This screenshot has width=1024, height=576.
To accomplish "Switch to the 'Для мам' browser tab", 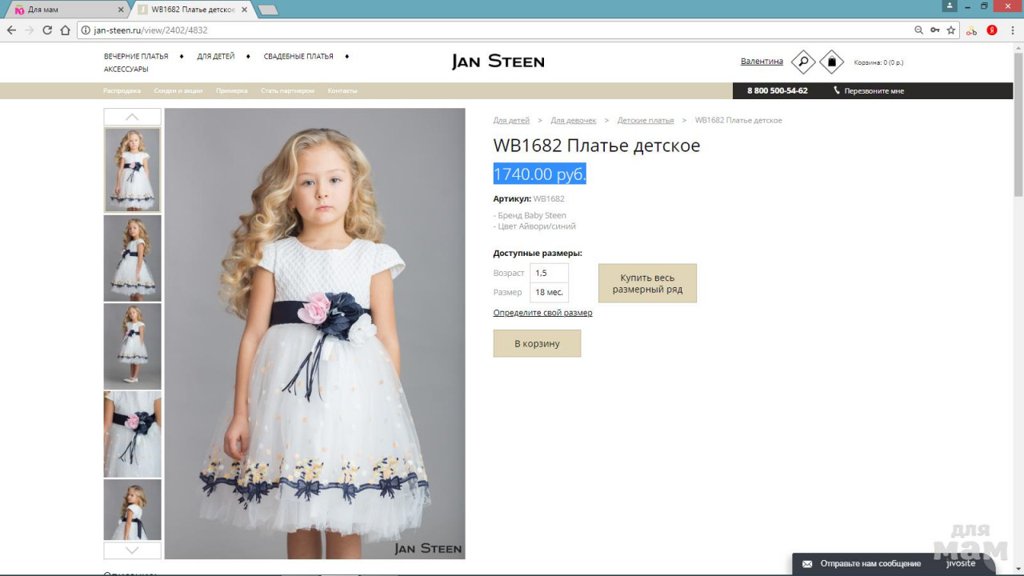I will [64, 10].
